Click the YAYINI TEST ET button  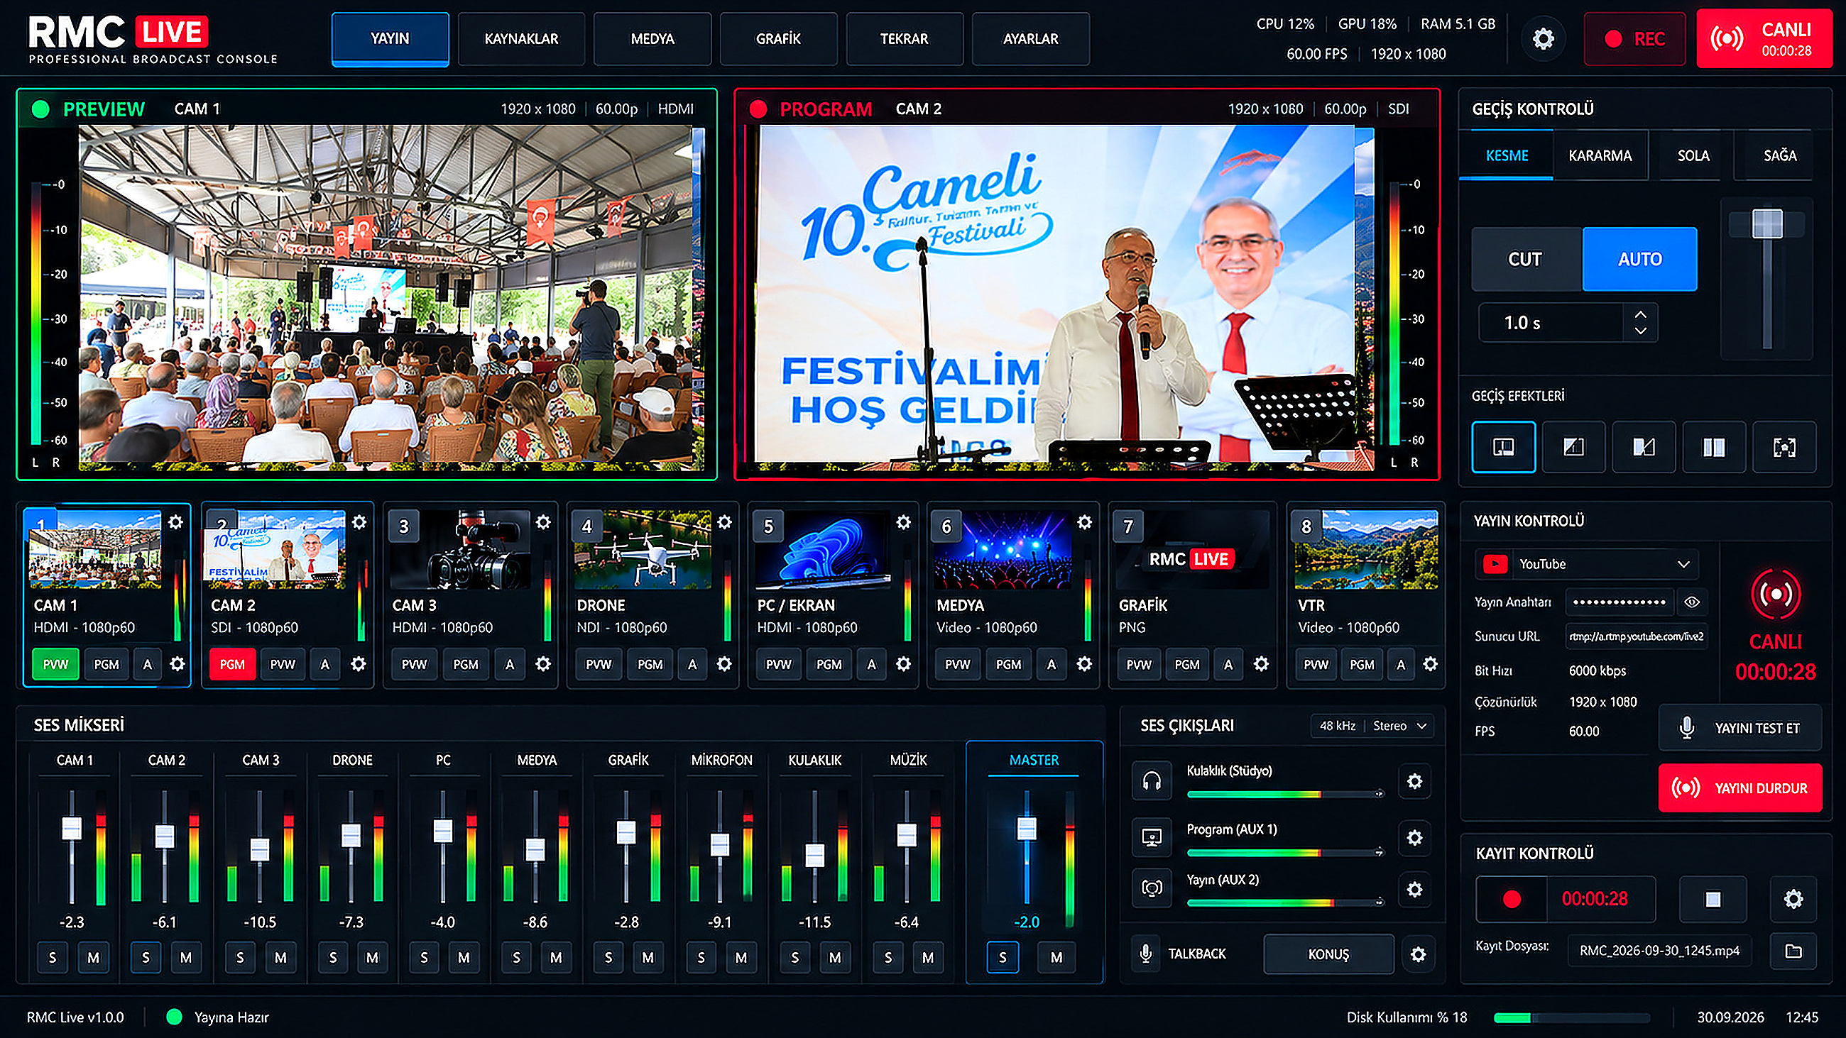point(1740,729)
